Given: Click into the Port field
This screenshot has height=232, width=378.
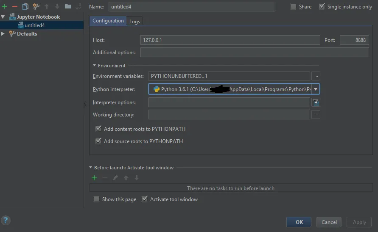Looking at the screenshot, I should coord(354,40).
